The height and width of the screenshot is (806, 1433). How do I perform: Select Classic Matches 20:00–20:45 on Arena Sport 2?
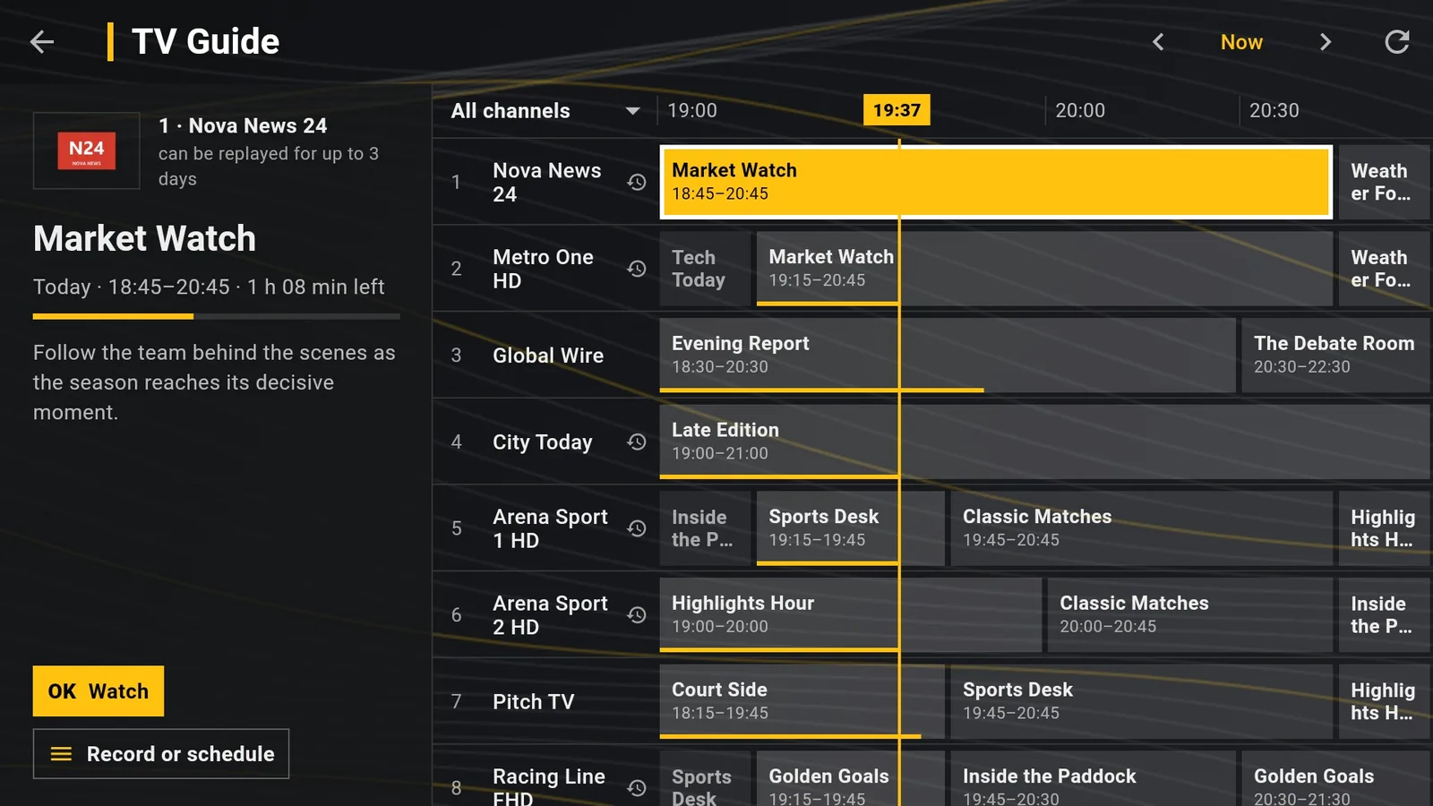[x=1189, y=615]
